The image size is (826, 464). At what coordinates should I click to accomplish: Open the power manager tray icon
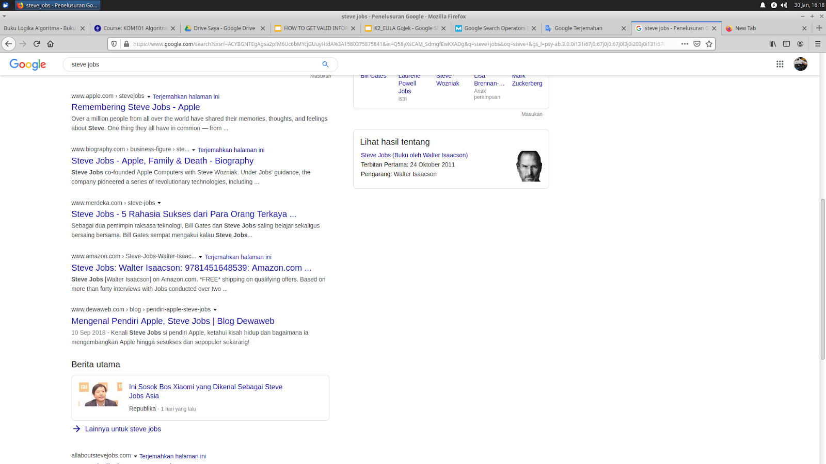pyautogui.click(x=773, y=5)
